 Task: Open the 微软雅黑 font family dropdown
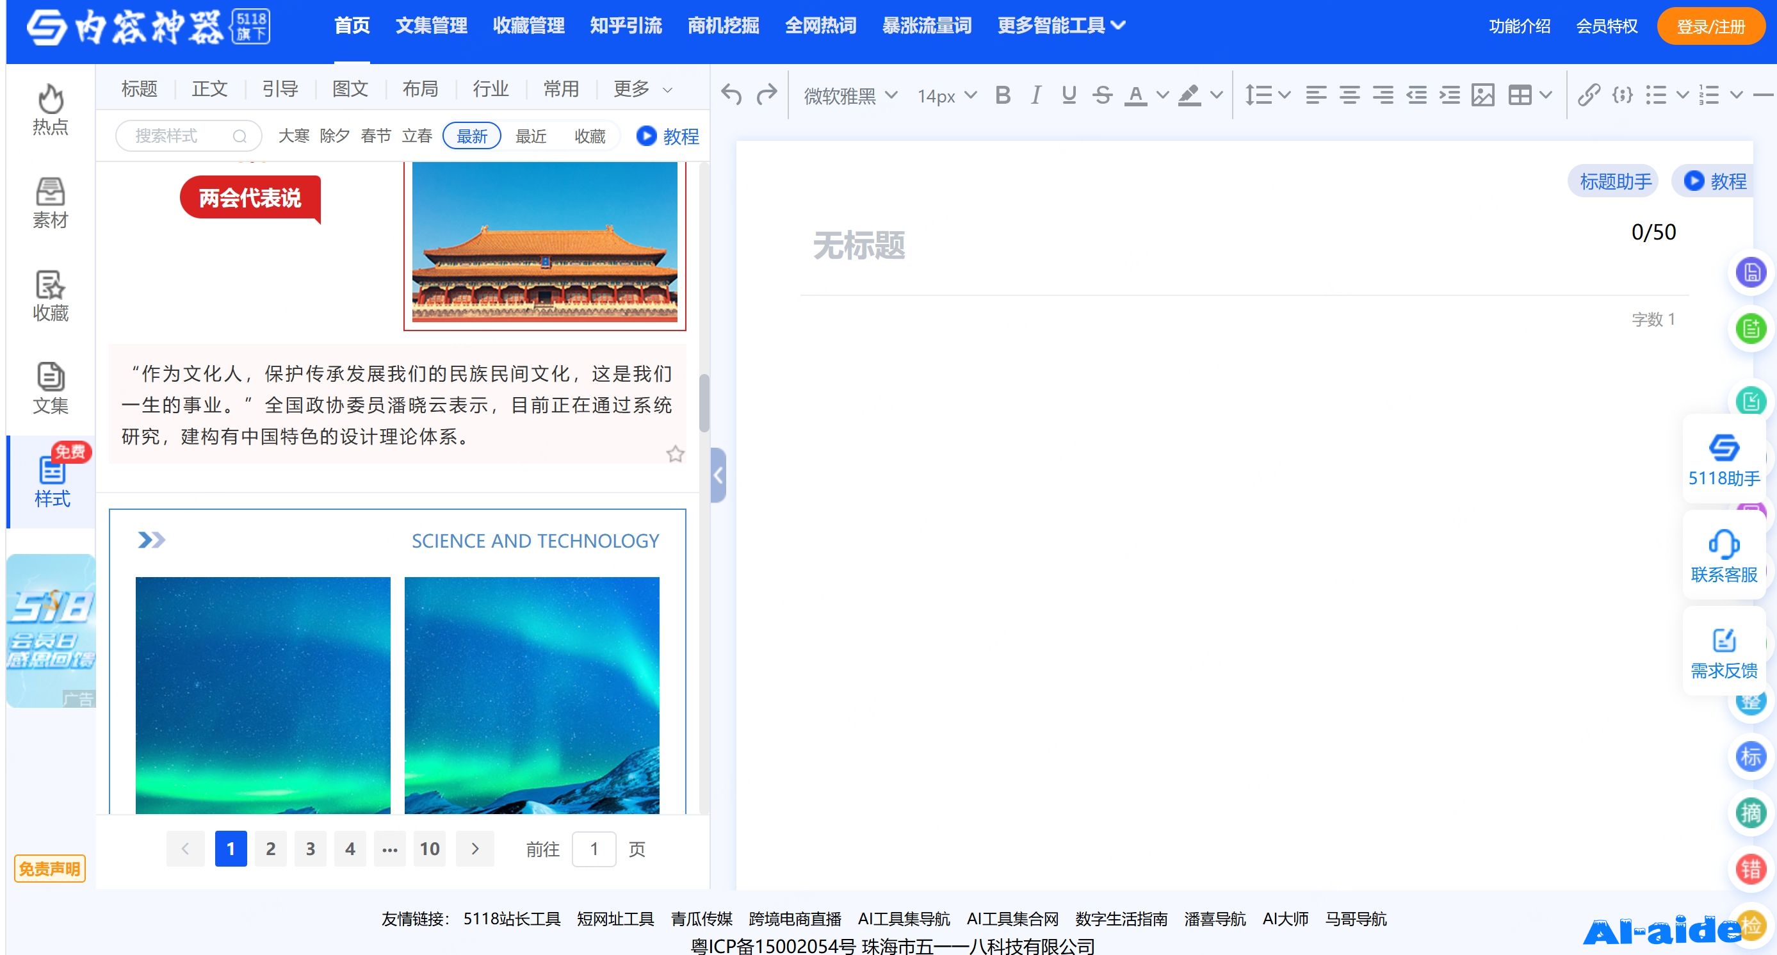click(x=850, y=95)
